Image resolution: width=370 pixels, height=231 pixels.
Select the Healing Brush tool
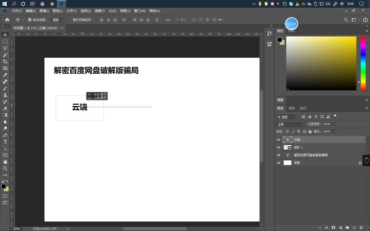[x=5, y=82]
